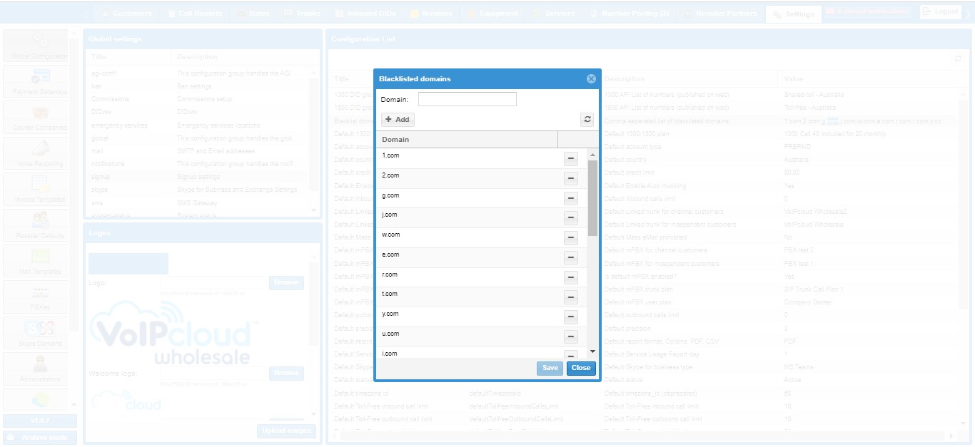The height and width of the screenshot is (447, 975).
Task: Select the w.com domain row
Action: coord(482,238)
